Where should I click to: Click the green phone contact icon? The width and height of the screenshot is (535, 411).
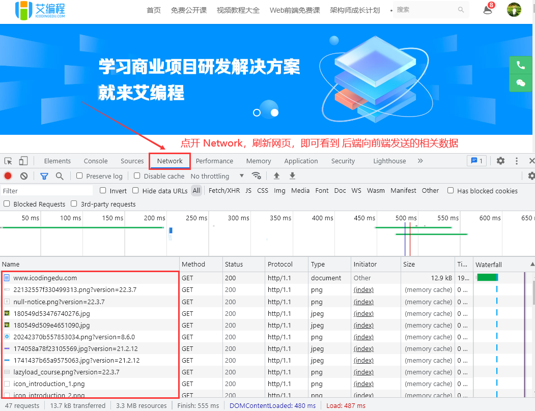coord(521,65)
